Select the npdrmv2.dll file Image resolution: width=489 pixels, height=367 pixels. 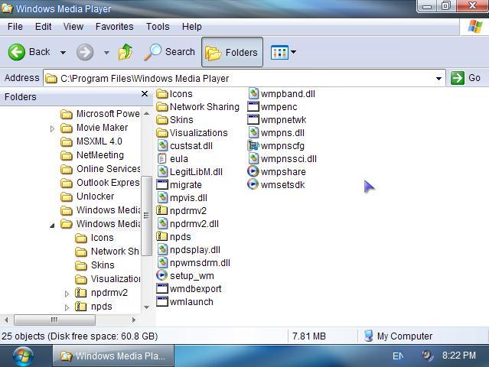click(x=187, y=224)
